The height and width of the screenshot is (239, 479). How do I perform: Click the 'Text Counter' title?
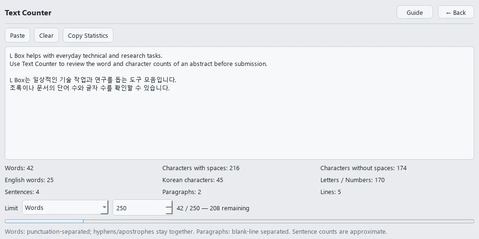tap(28, 13)
